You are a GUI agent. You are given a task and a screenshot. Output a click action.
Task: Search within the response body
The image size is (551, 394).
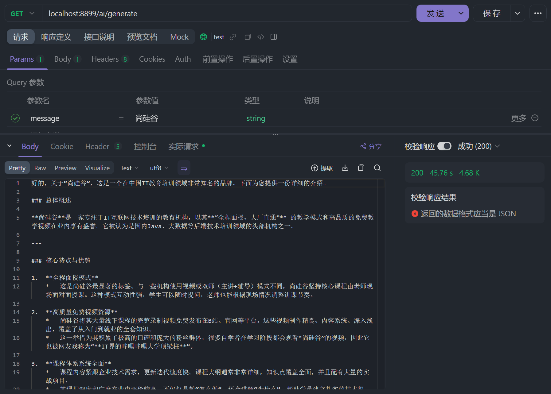377,168
